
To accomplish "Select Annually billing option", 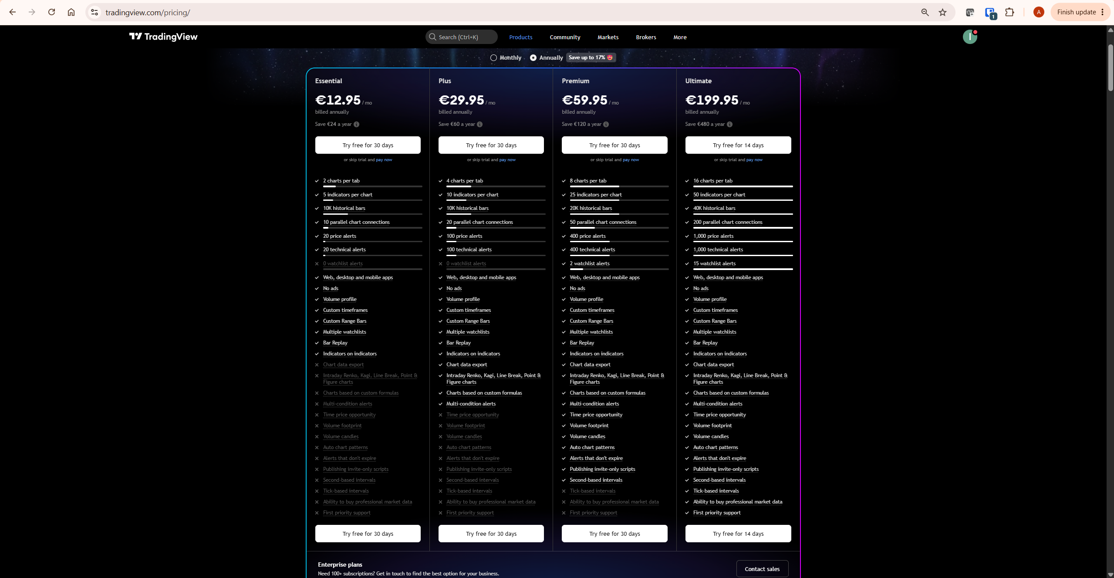I will (546, 57).
